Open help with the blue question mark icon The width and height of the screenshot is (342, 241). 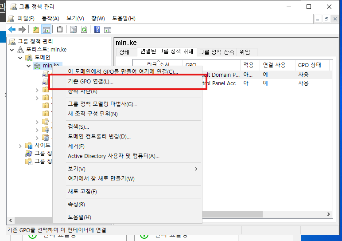[97, 29]
